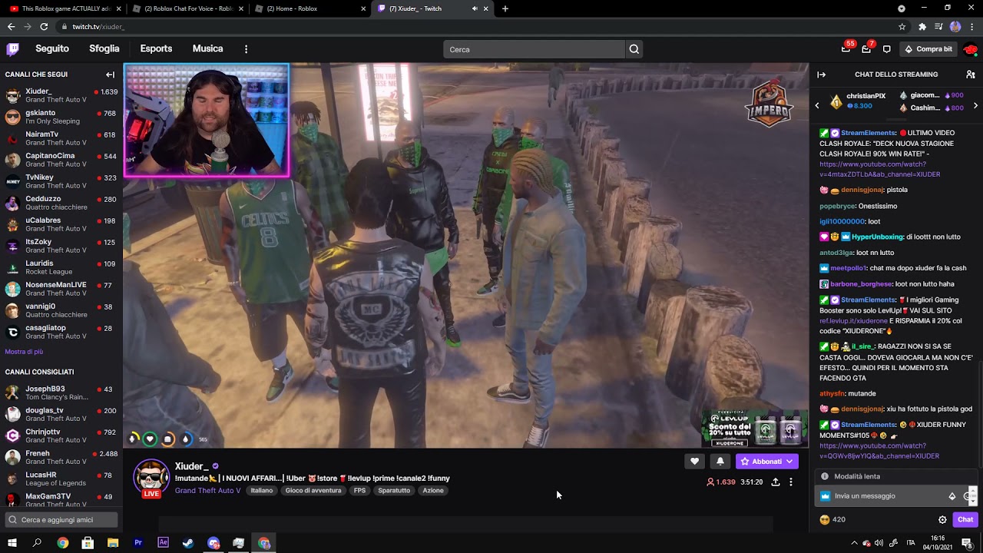Open the browser extensions puzzle icon
Image resolution: width=983 pixels, height=553 pixels.
(922, 26)
